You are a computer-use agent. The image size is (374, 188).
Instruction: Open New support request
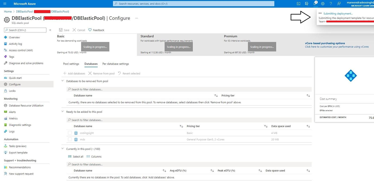pos(21,174)
